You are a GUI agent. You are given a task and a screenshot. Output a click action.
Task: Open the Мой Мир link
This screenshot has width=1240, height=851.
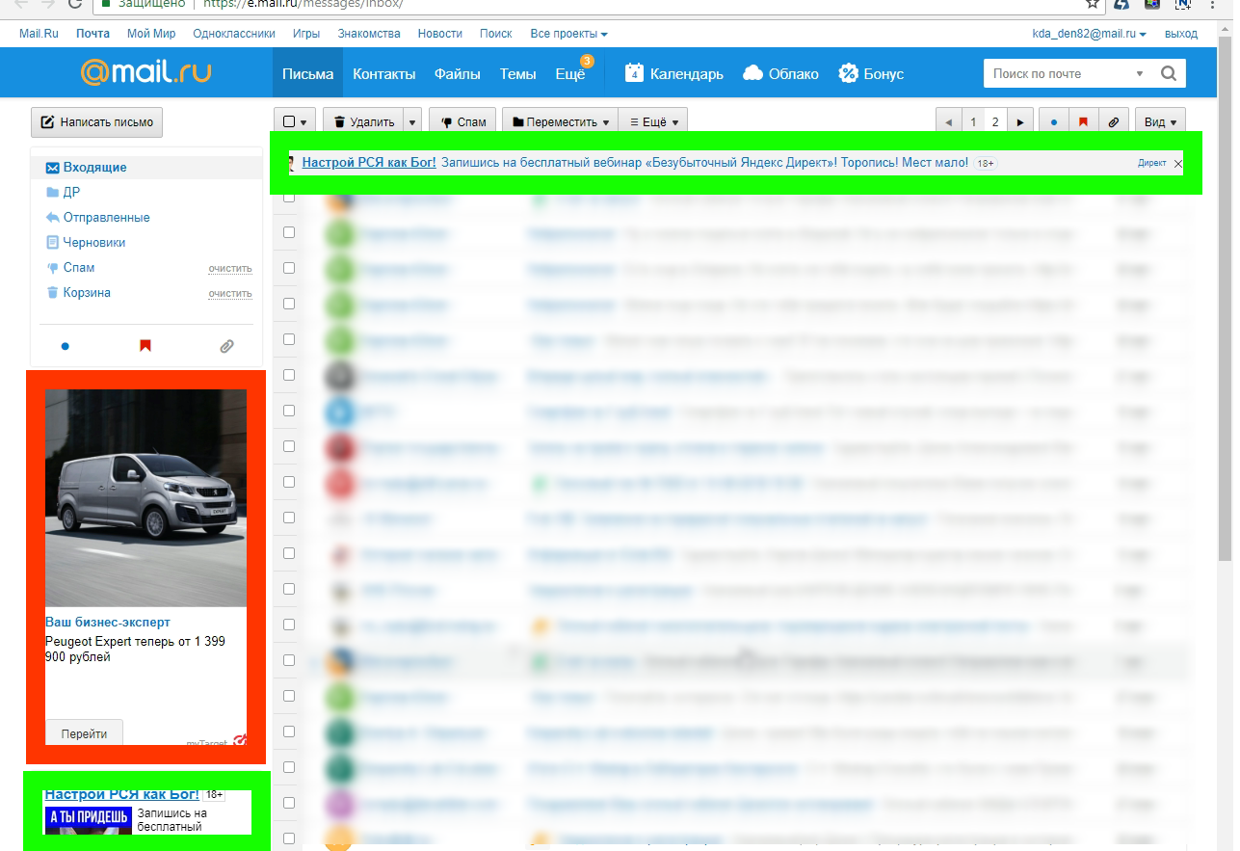point(151,34)
